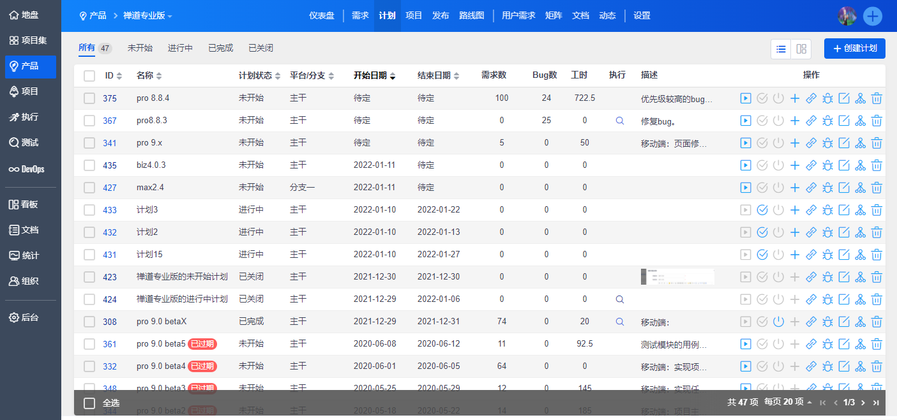Image resolution: width=897 pixels, height=420 pixels.
Task: Click the round plus quick-create button
Action: [873, 16]
